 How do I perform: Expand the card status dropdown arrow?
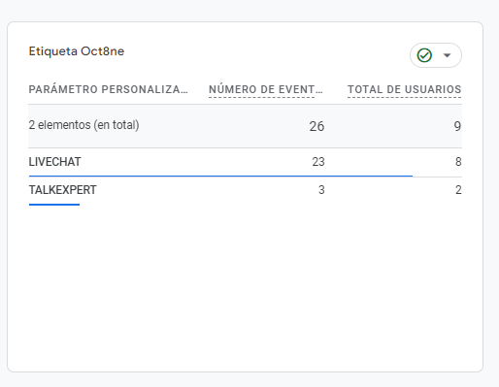point(448,55)
